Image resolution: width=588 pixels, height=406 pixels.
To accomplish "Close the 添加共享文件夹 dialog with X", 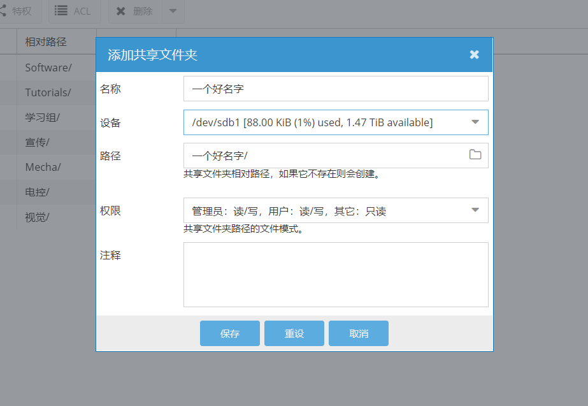I will click(474, 55).
